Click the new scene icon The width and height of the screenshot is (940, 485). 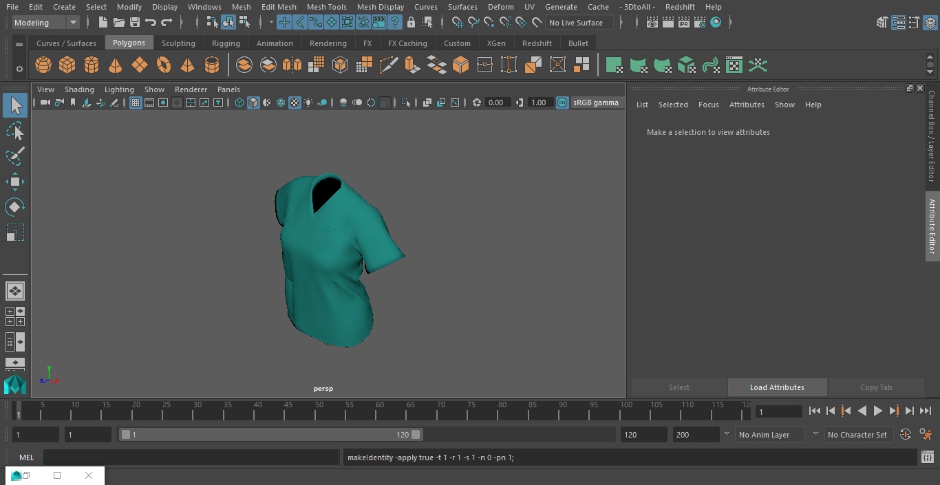pyautogui.click(x=103, y=23)
